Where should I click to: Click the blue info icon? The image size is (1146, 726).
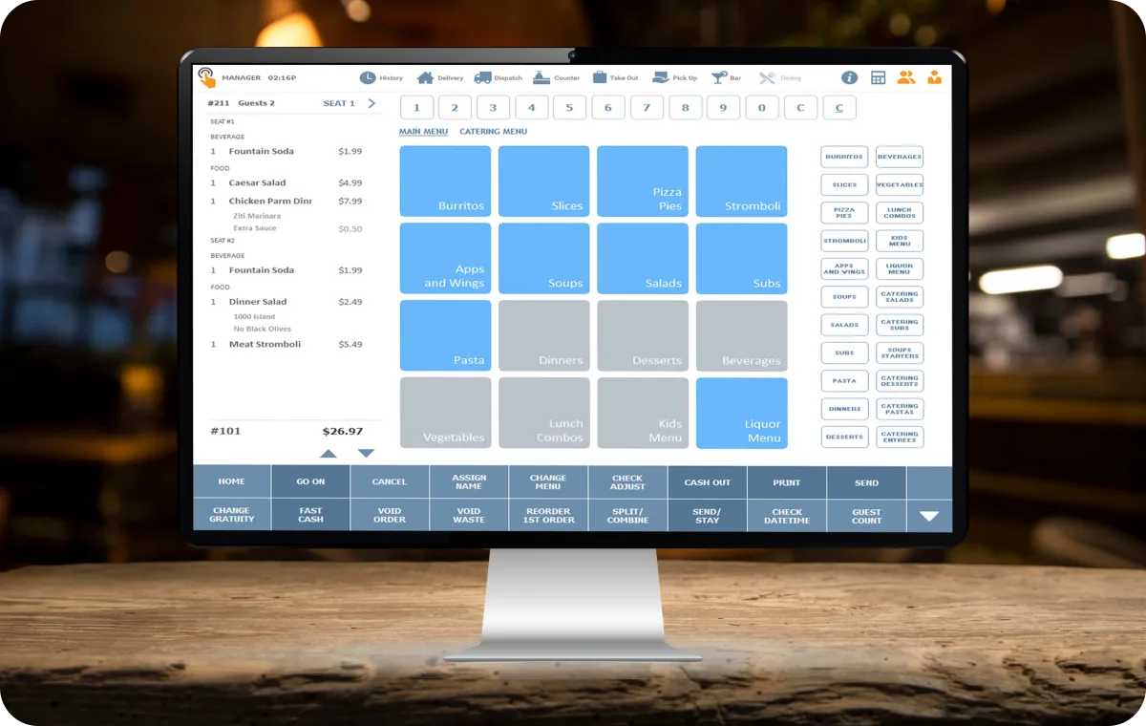tap(849, 77)
